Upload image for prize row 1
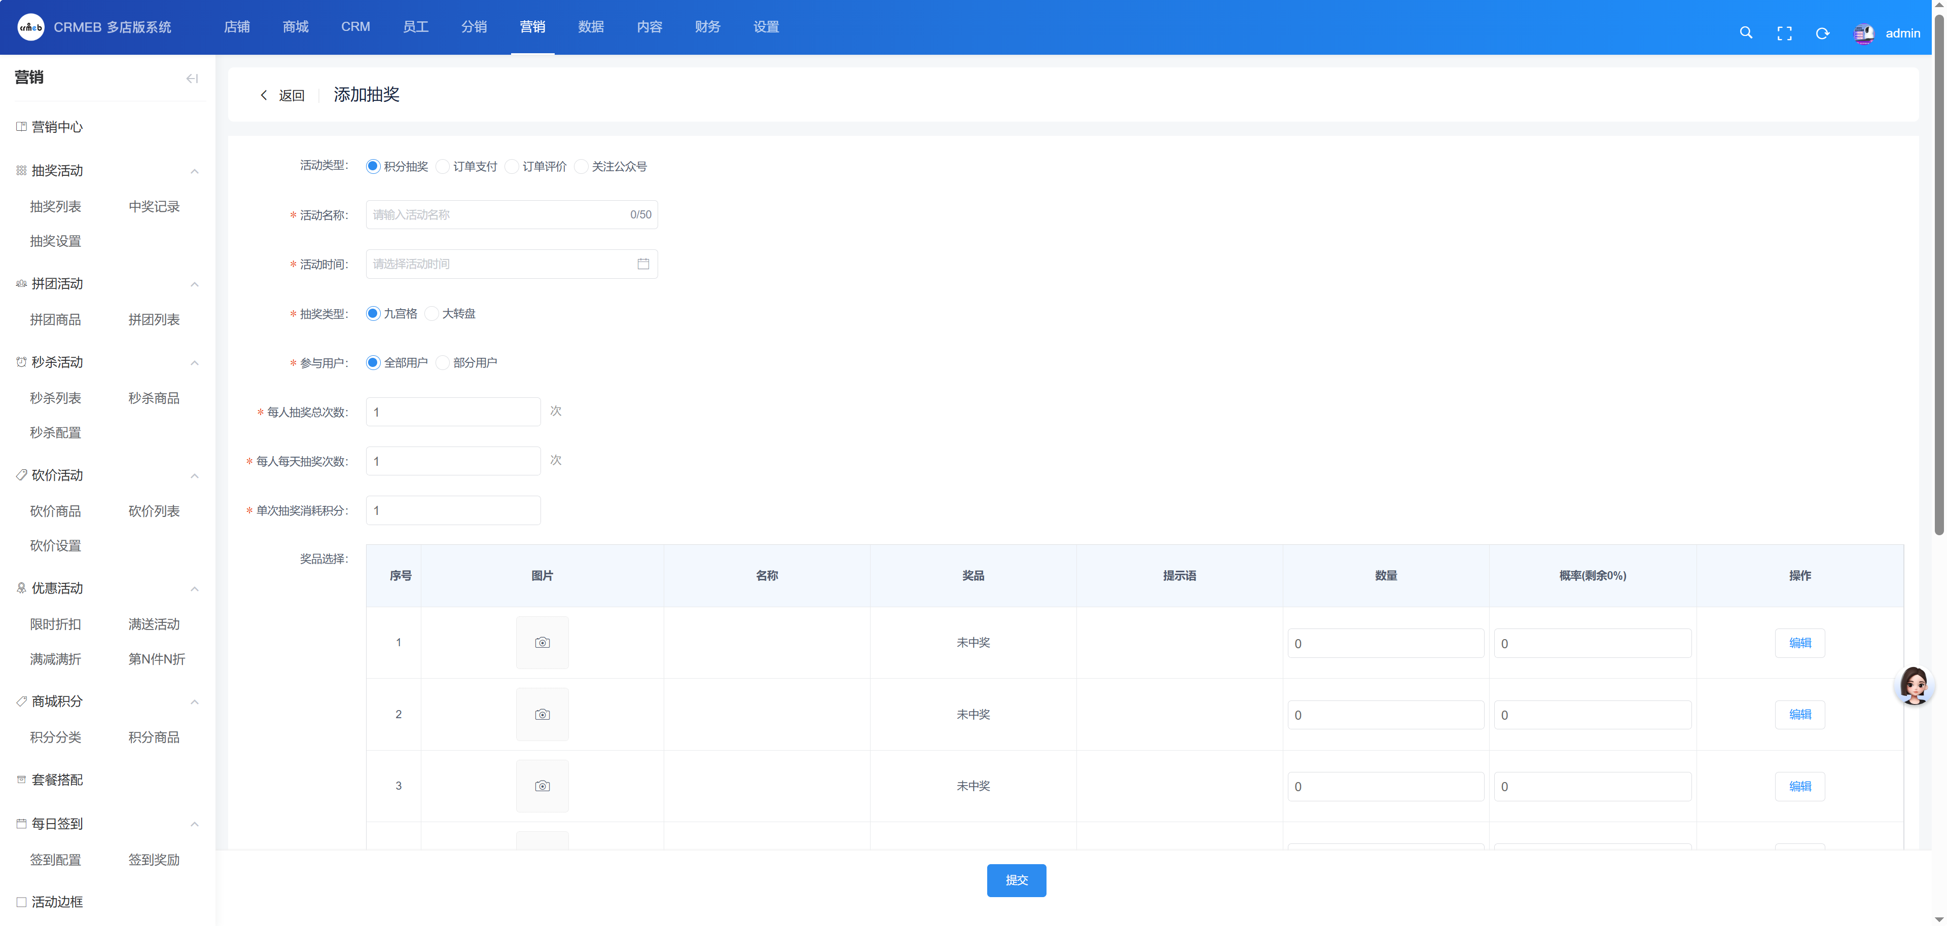The height and width of the screenshot is (926, 1947). coord(542,643)
